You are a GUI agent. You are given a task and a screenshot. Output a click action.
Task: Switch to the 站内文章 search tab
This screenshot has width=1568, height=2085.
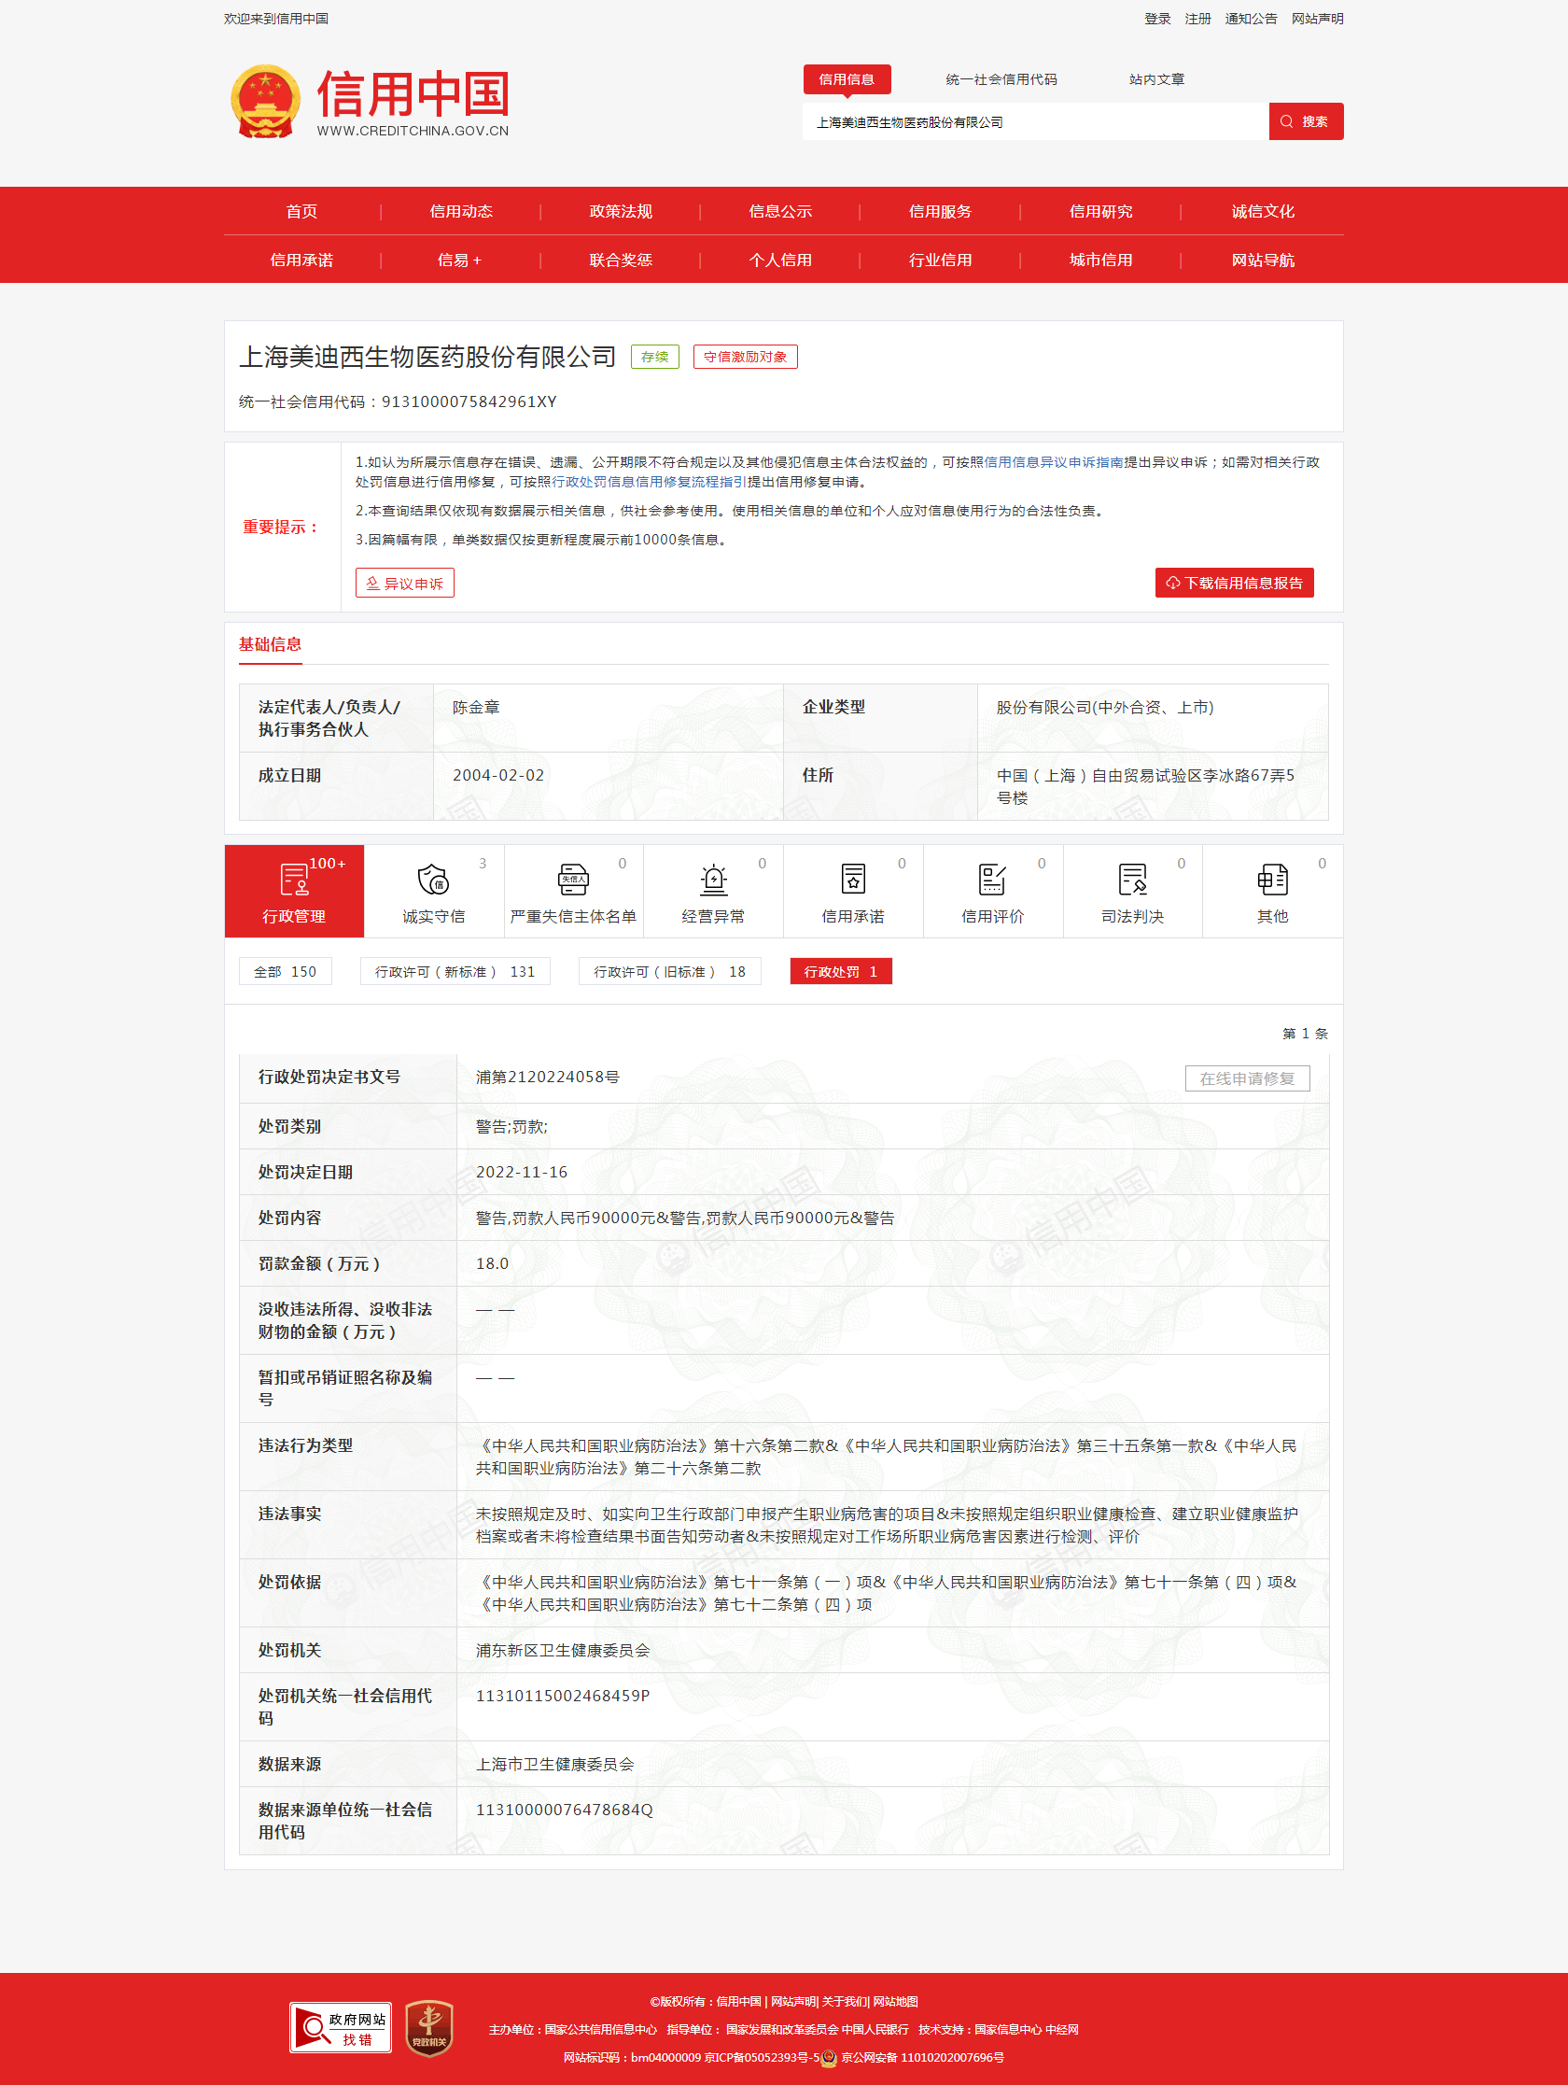1156,79
